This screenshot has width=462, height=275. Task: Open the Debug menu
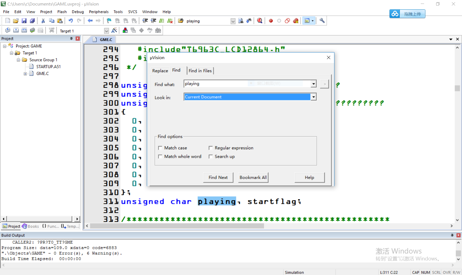[x=78, y=12]
